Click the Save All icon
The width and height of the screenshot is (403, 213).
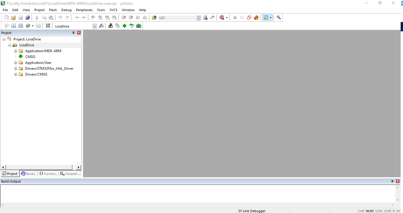coord(28,18)
